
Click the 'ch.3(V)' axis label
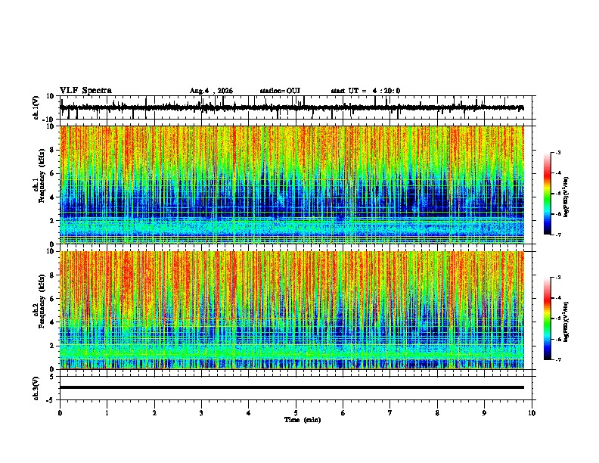[36, 389]
